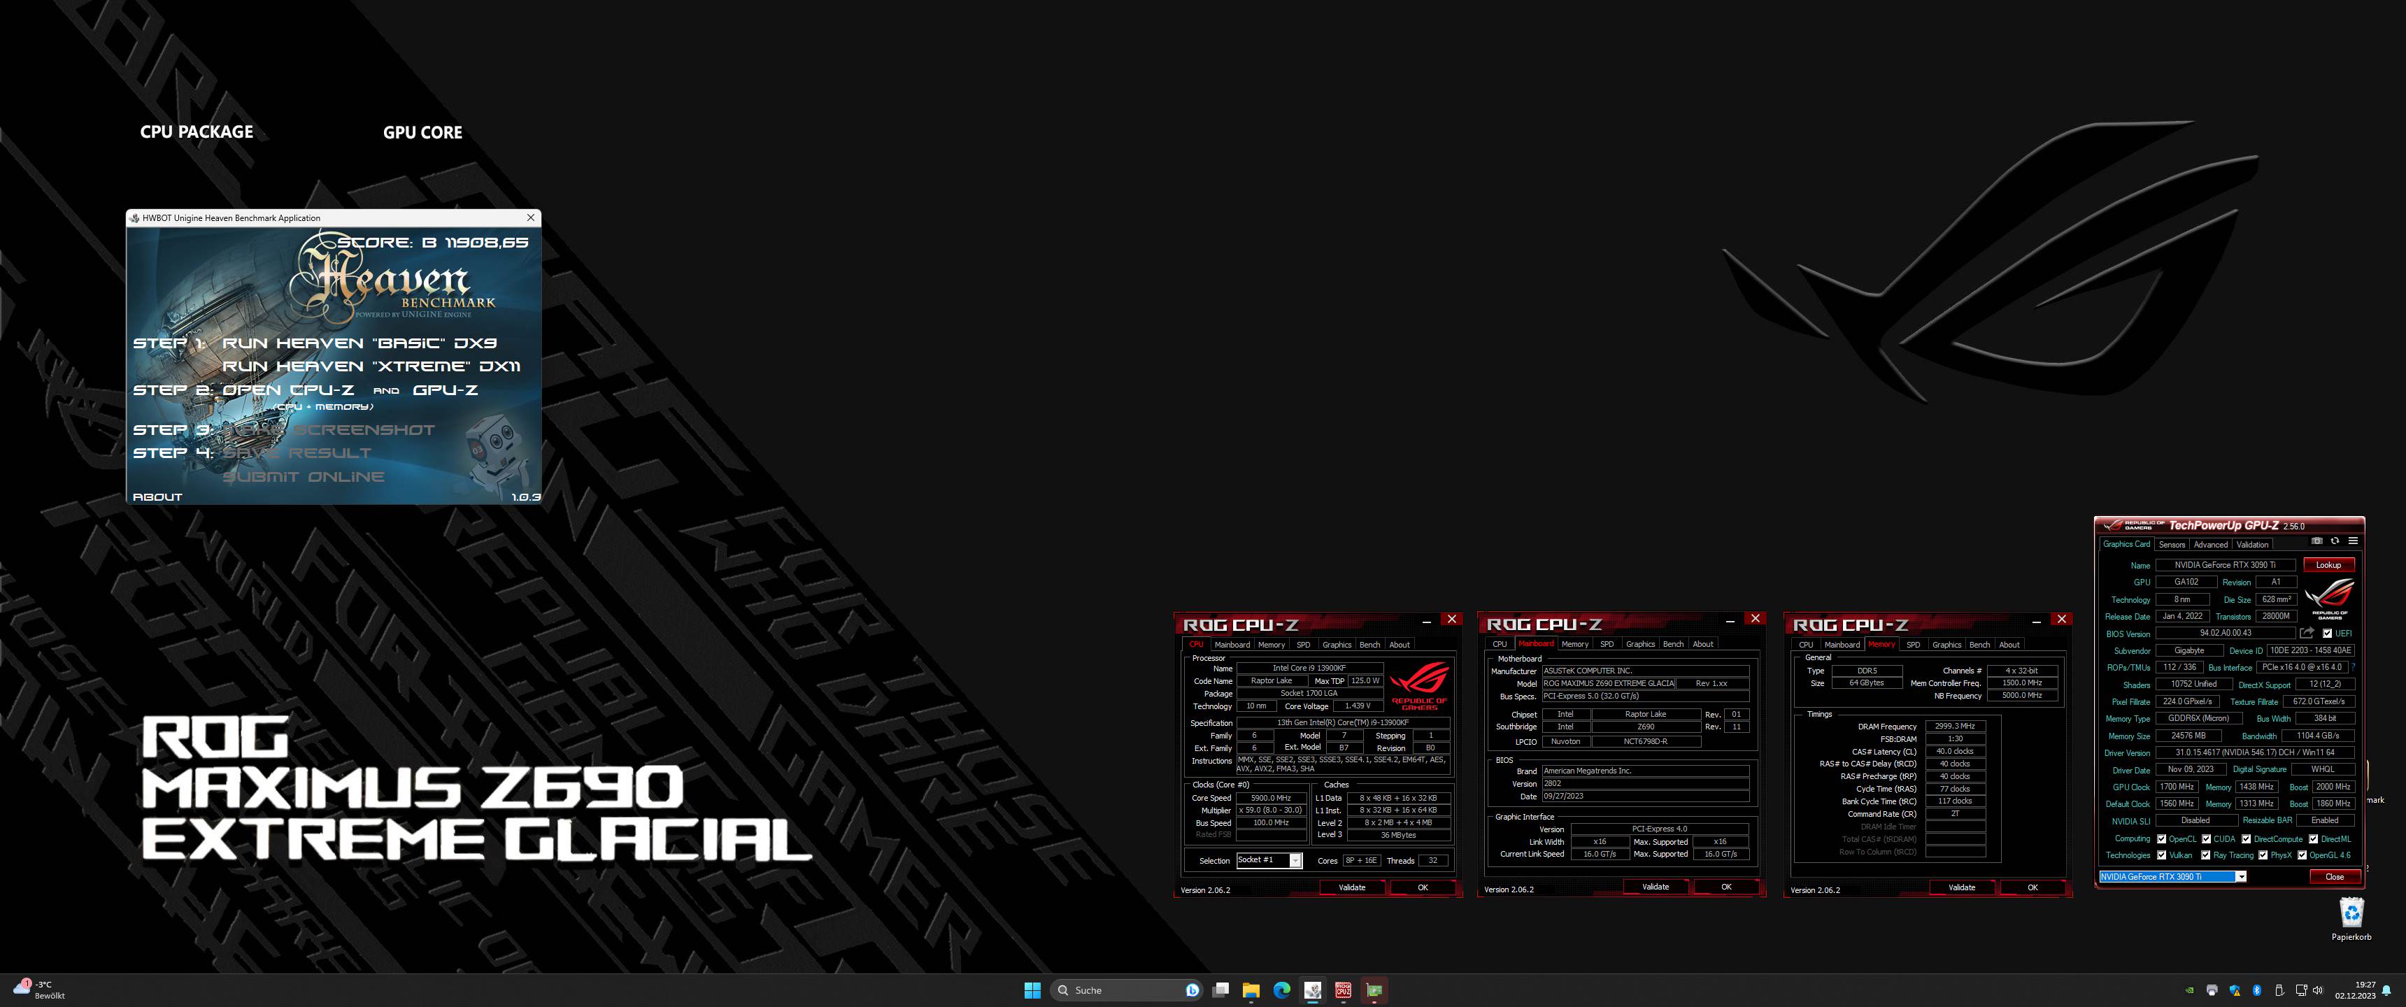Viewport: 2406px width, 1007px height.
Task: Toggle the Vulkan checkbox
Action: (2161, 855)
